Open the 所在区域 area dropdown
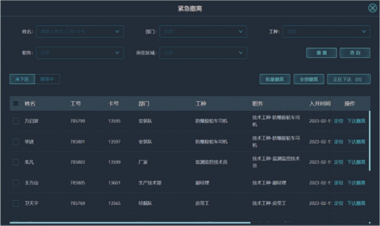Screen dimensions: 380x226 (203, 53)
